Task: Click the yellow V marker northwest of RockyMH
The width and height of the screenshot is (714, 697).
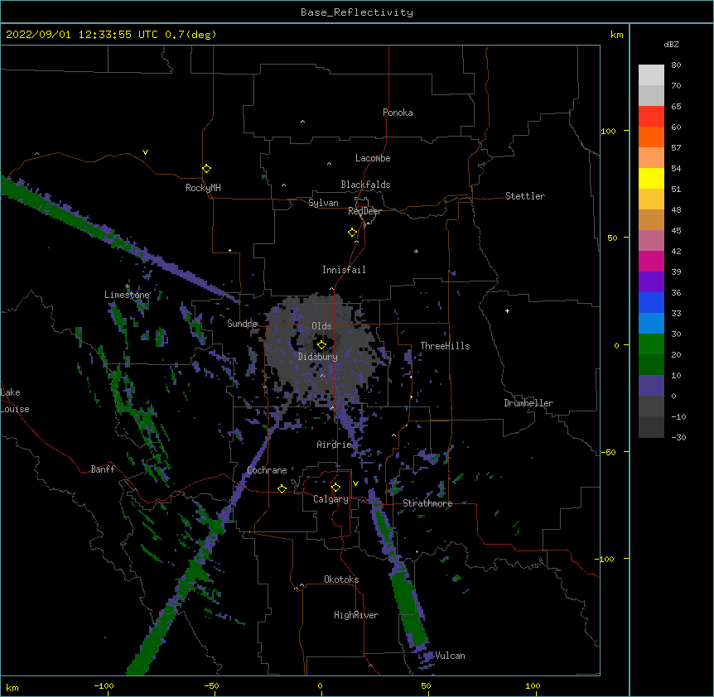Action: [145, 152]
